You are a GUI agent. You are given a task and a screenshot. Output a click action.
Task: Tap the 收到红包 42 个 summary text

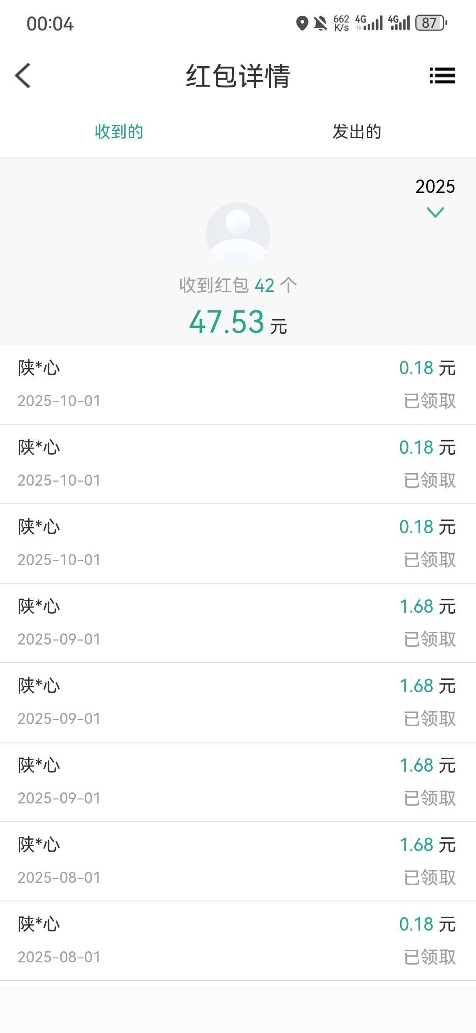pos(238,286)
